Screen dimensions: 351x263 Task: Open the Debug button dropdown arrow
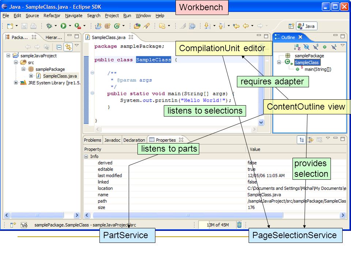pyautogui.click(x=56, y=26)
